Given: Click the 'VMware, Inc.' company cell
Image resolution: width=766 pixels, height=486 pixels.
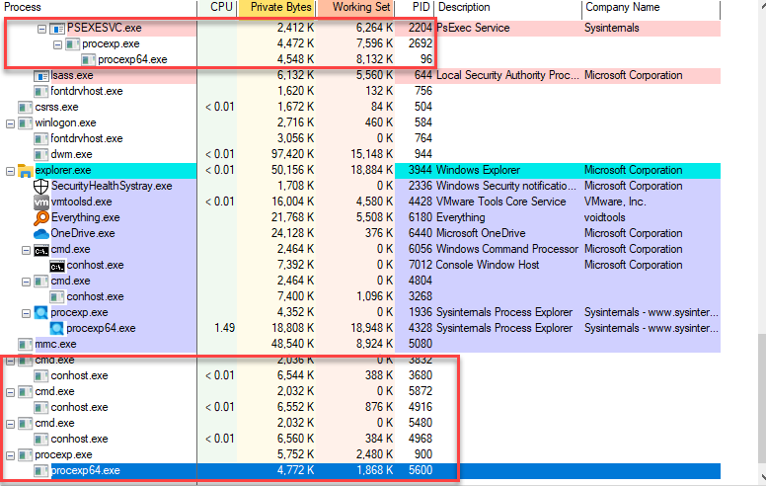Looking at the screenshot, I should pos(615,202).
